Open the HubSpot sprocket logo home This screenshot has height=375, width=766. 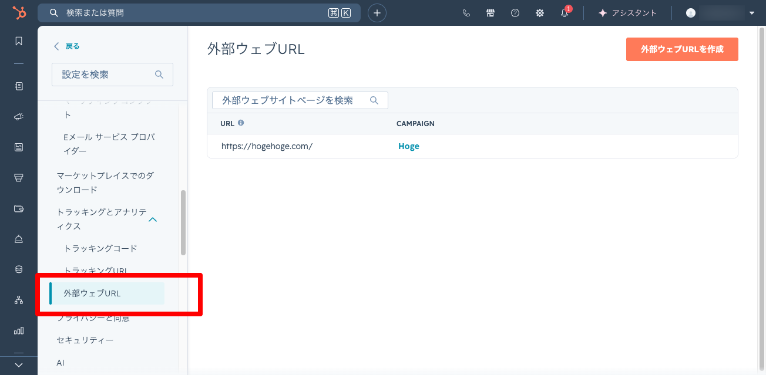(19, 13)
